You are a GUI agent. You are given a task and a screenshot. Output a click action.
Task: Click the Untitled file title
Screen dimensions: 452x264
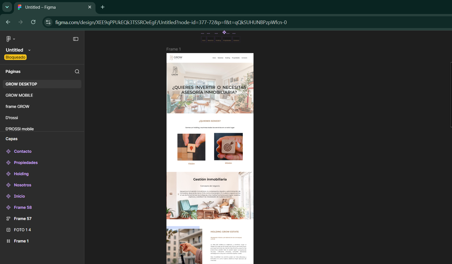click(15, 50)
